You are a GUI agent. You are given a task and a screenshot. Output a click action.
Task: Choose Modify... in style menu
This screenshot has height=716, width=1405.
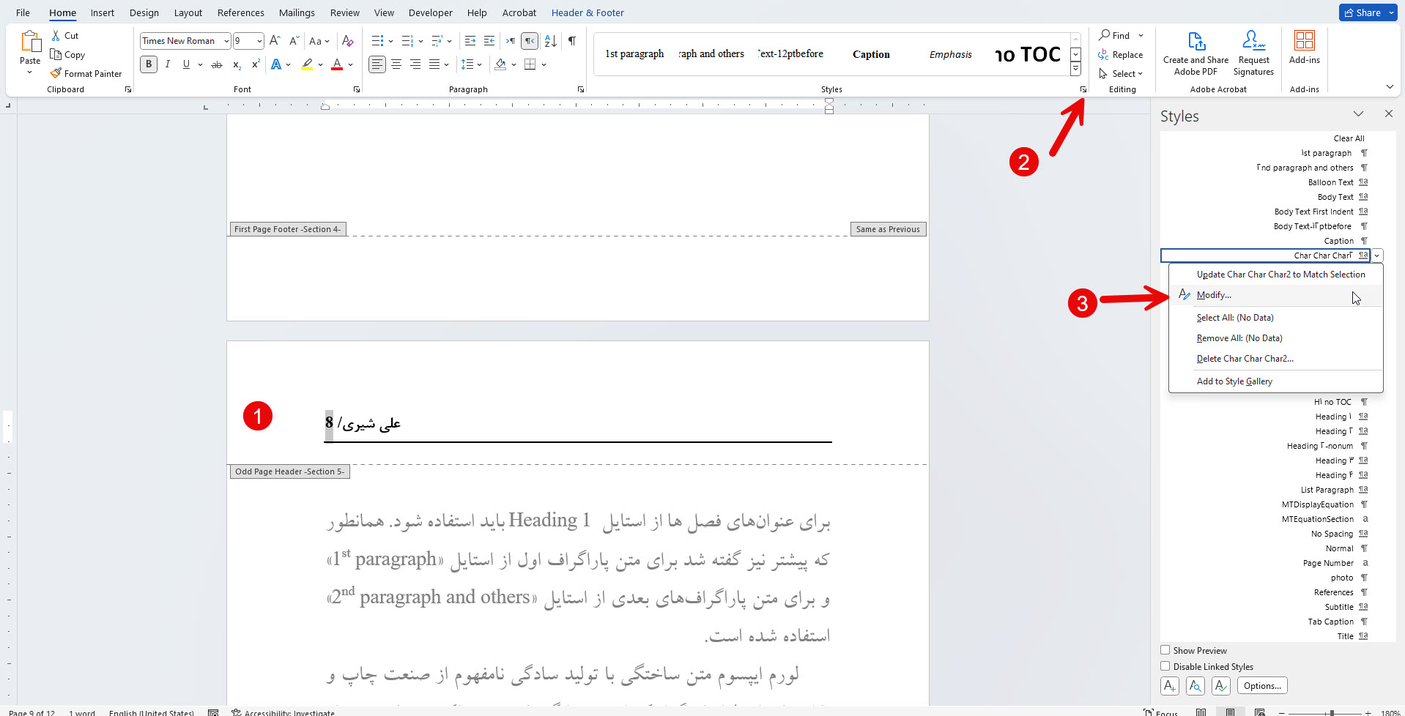(1275, 295)
